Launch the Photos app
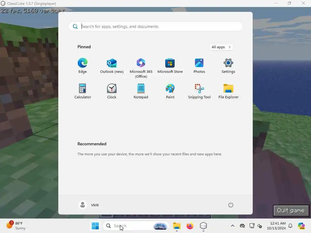Image resolution: width=311 pixels, height=233 pixels. coord(199,66)
